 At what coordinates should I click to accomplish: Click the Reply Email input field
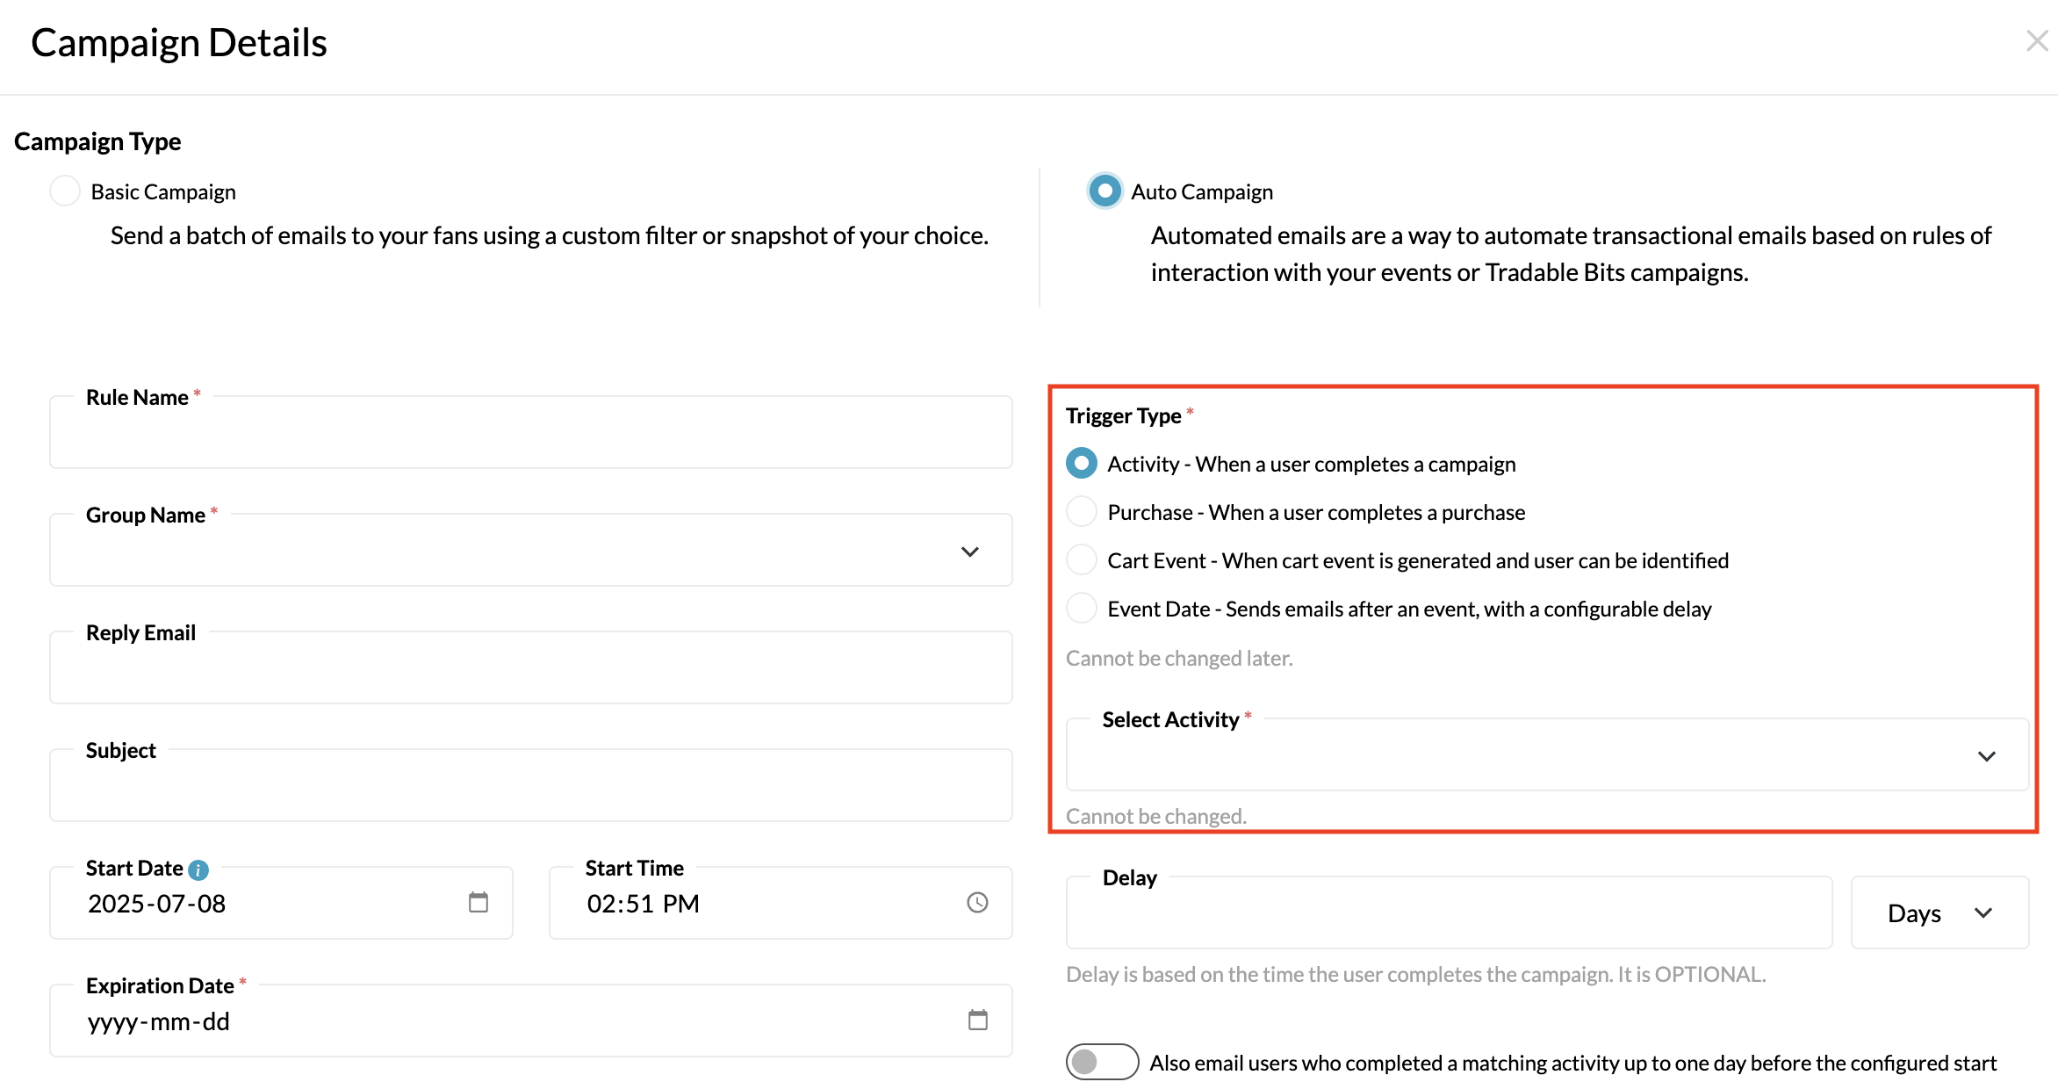[531, 667]
